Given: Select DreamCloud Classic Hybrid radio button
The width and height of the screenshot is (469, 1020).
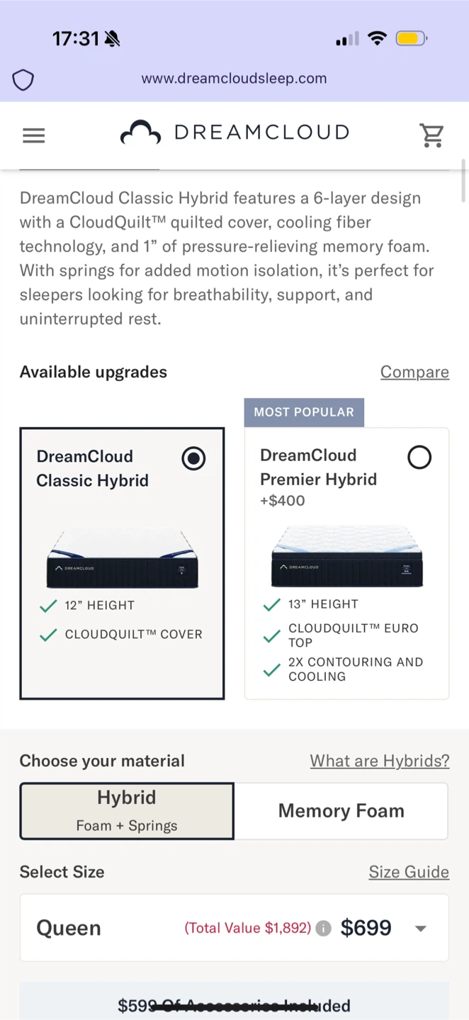Looking at the screenshot, I should click(193, 458).
